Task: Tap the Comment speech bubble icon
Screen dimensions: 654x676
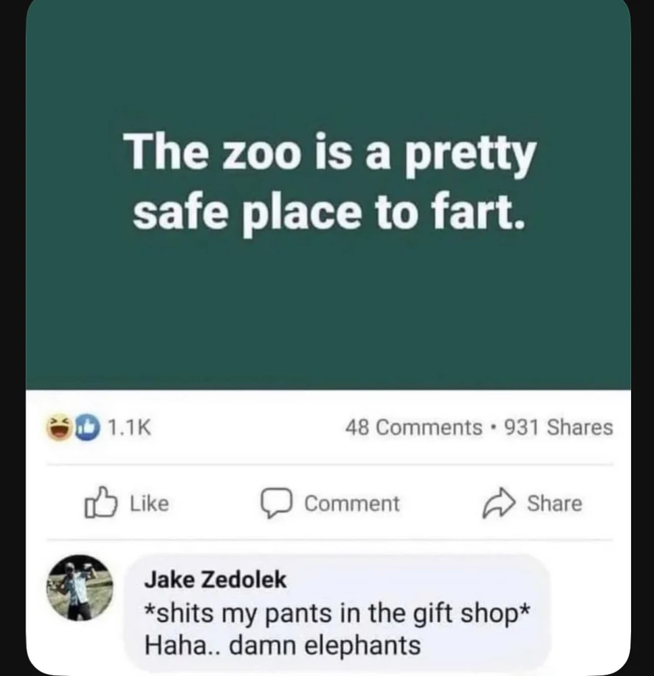Action: (x=275, y=504)
